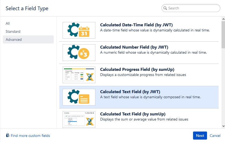
Task: Click the Calculated Text Field JWT gear icon
Action: (x=79, y=97)
